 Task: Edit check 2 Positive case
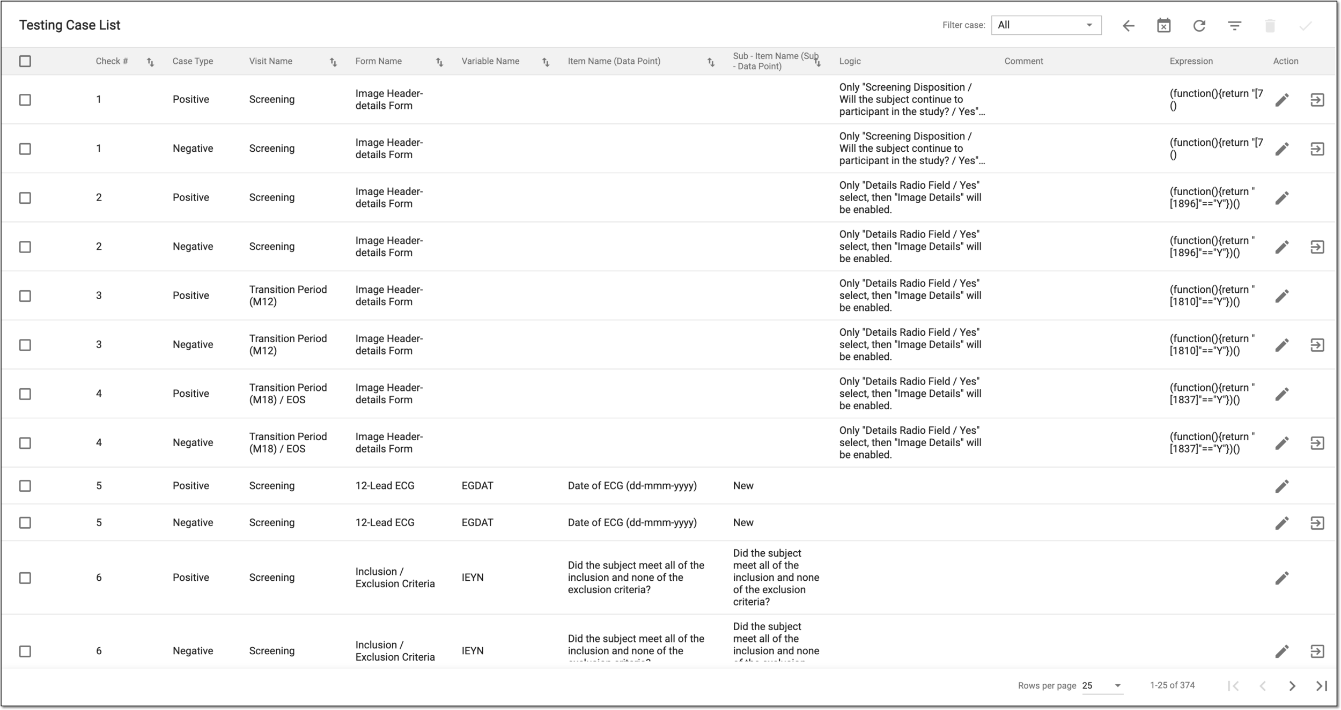click(x=1282, y=198)
